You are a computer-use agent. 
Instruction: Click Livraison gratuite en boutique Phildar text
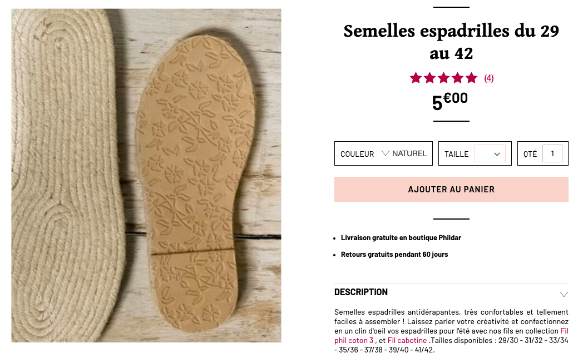coord(401,238)
